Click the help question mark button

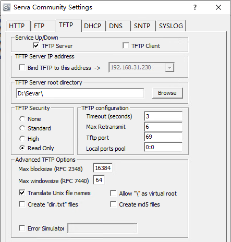tap(195, 7)
